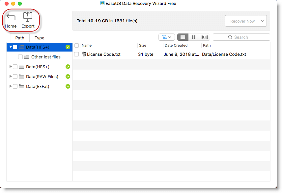
Task: Collapse the top Data(HFS+) tree node
Action: coord(10,47)
